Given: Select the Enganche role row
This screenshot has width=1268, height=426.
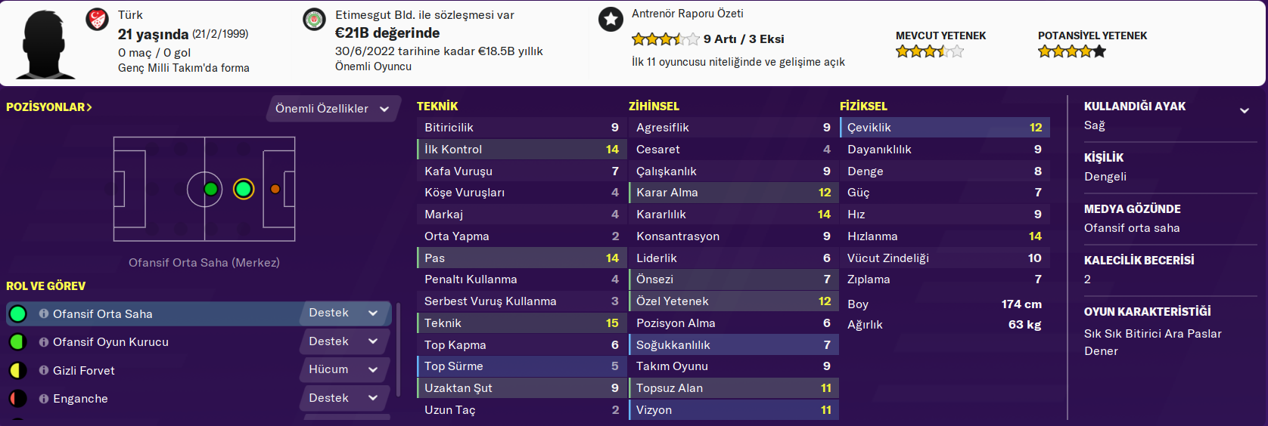Looking at the screenshot, I should tap(151, 399).
